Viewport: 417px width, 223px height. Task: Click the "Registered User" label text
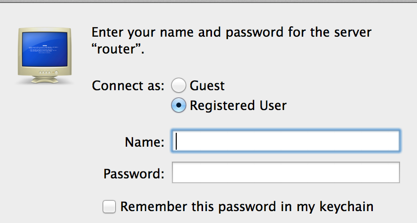pos(238,105)
